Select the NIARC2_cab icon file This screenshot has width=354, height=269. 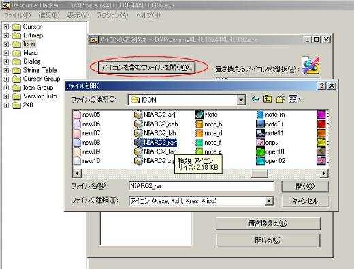click(x=156, y=124)
